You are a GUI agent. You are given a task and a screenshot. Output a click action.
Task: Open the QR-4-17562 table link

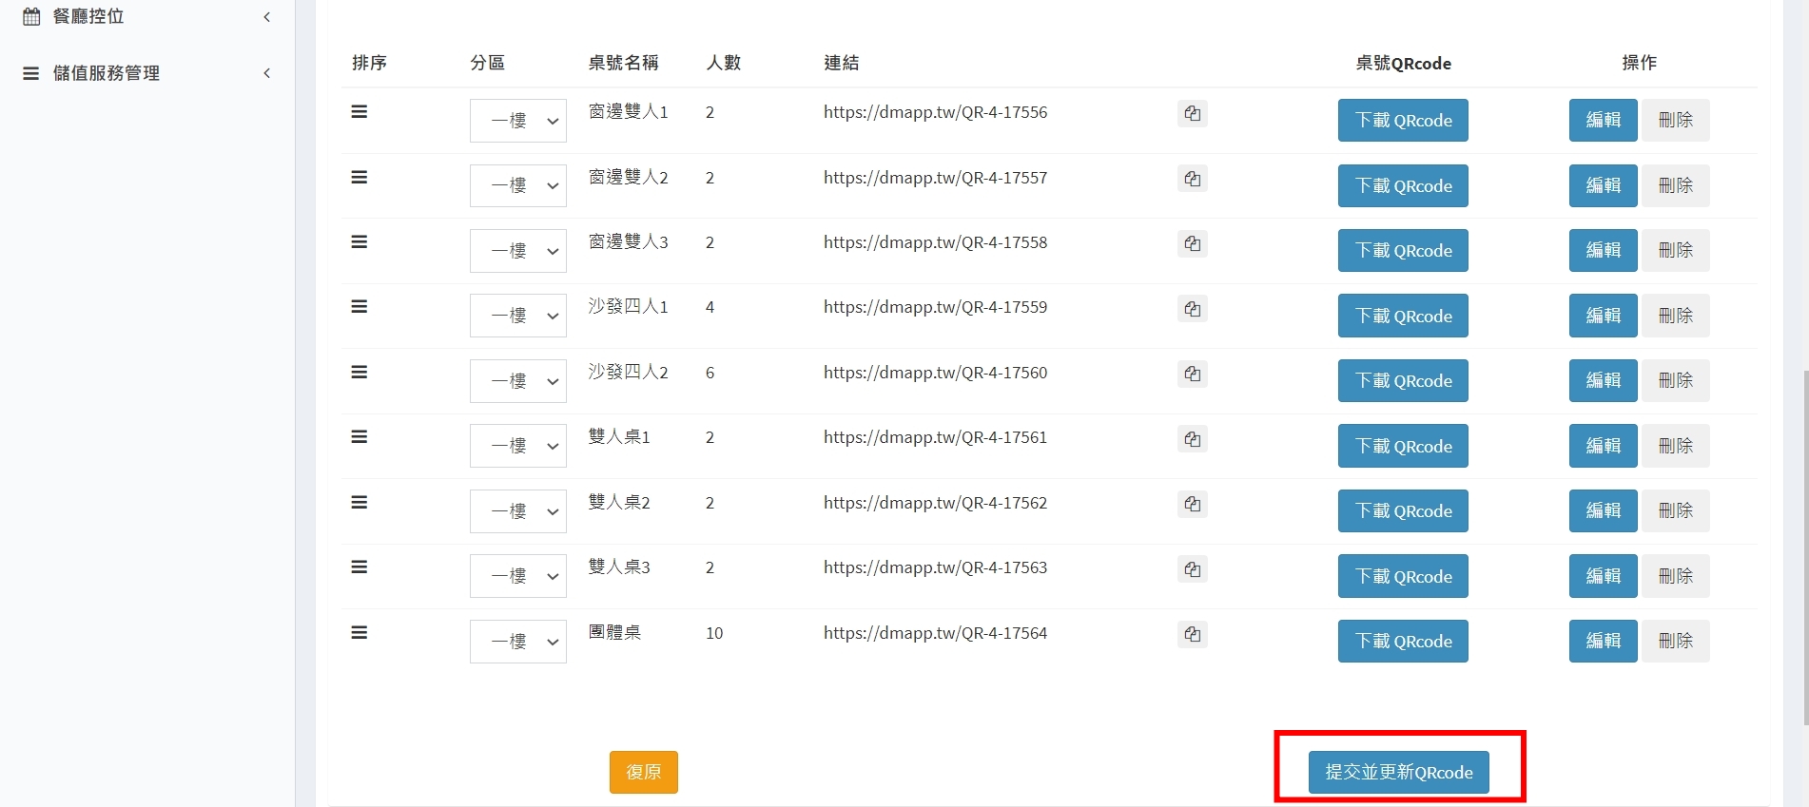point(935,503)
